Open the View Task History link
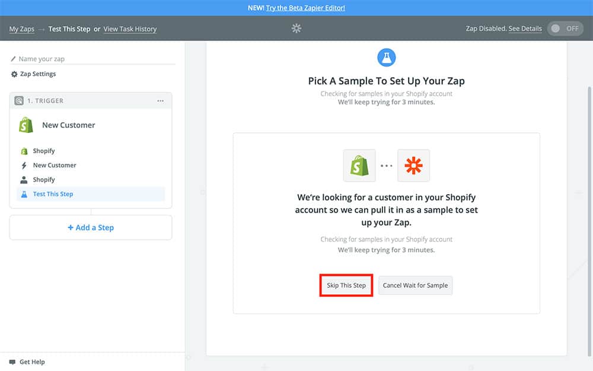The width and height of the screenshot is (593, 371). (130, 29)
